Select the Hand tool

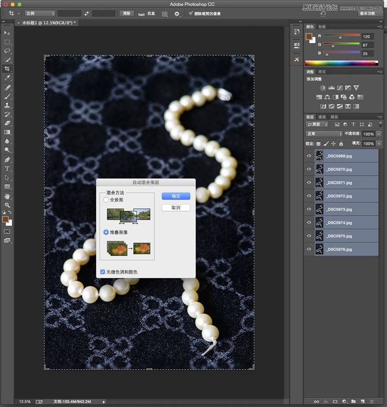point(7,196)
